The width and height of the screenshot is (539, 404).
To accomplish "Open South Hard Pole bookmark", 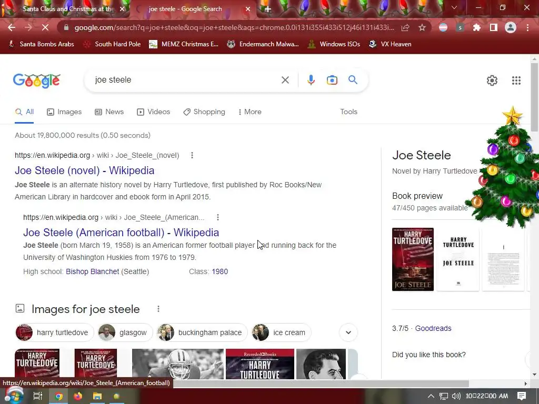I will (113, 44).
